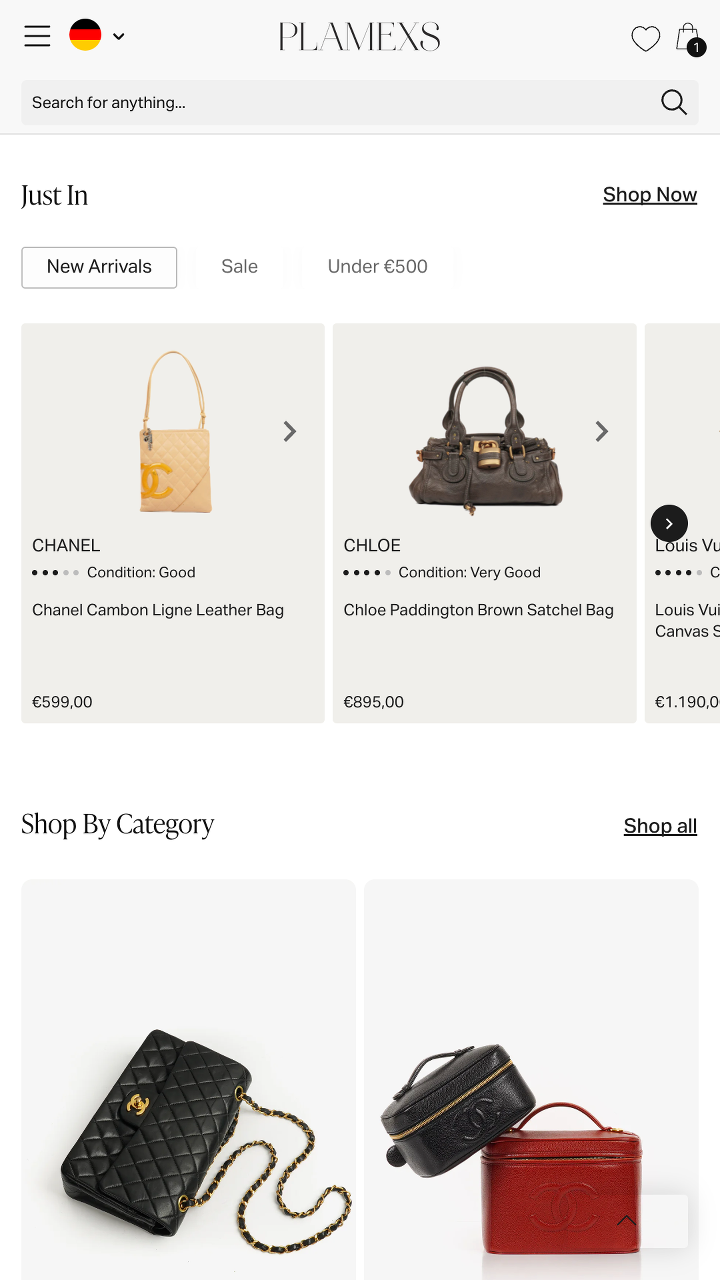Show next image of Chloe bag
This screenshot has width=720, height=1280.
[601, 431]
